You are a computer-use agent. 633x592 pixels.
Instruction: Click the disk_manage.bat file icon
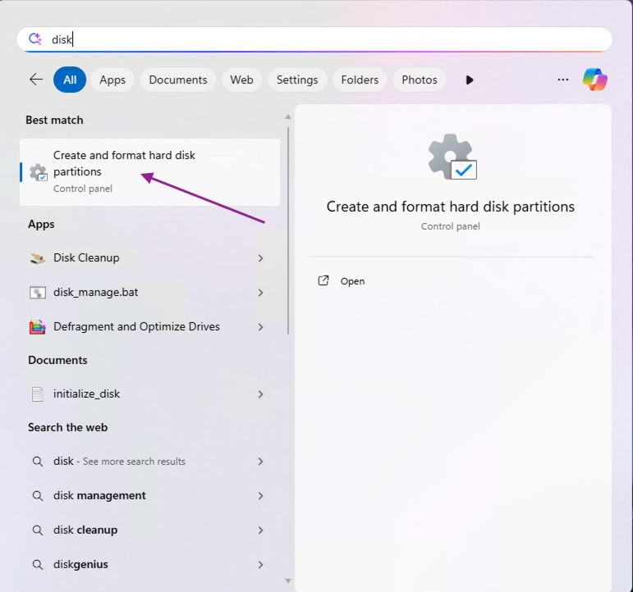click(38, 293)
